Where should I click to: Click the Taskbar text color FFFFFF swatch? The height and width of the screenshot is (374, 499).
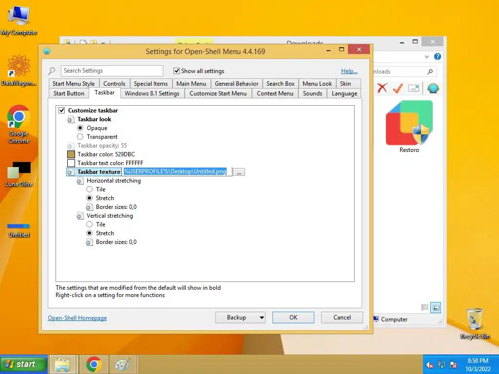(x=71, y=163)
